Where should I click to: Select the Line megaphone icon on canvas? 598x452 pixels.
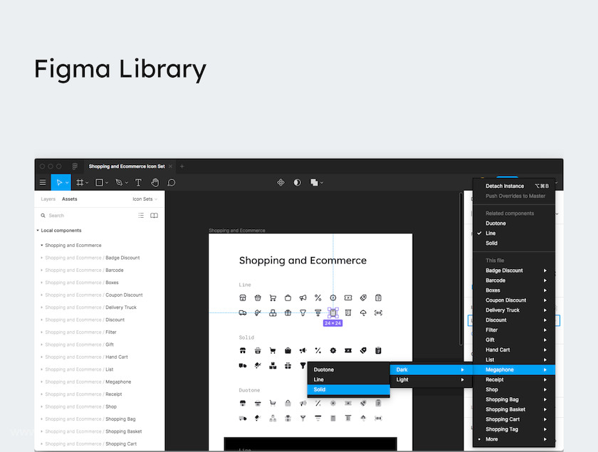(303, 298)
